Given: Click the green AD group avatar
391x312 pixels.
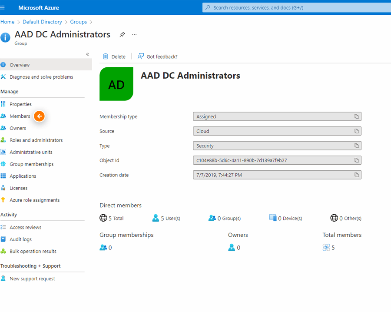Looking at the screenshot, I should [x=116, y=84].
